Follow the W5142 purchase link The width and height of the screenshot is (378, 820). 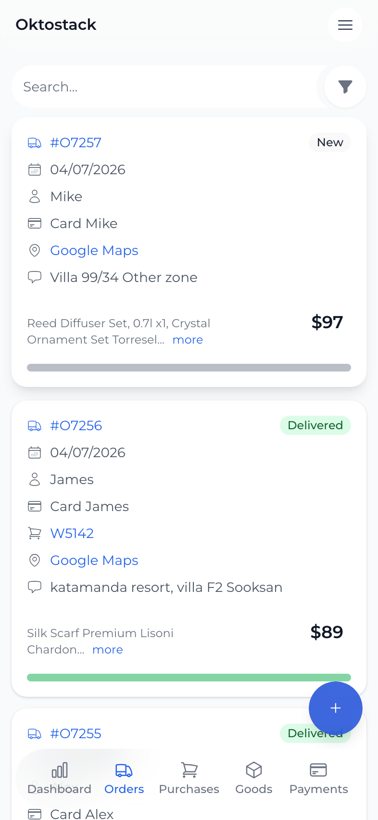tap(72, 533)
